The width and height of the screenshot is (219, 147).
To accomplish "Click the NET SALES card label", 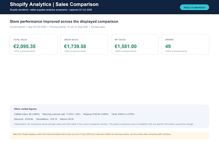I will tap(120, 40).
